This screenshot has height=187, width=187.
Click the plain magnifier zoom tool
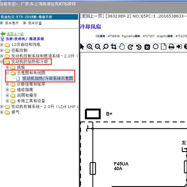click(x=106, y=47)
